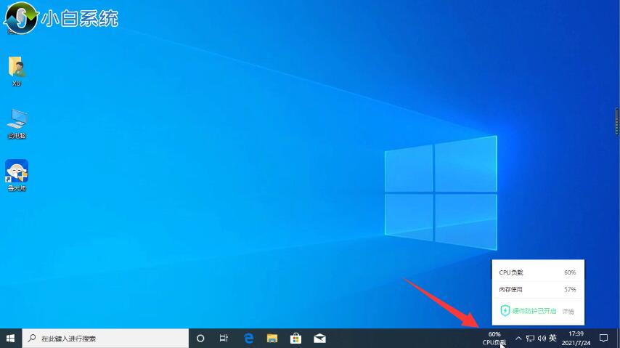
Task: Open the volume speaker tray icon
Action: 542,339
